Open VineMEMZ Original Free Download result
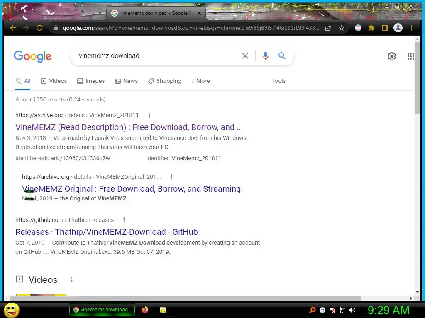 pyautogui.click(x=131, y=189)
